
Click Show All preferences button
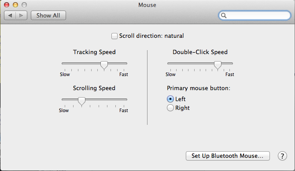click(48, 15)
